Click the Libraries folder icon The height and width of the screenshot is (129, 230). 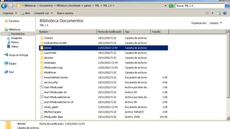pos(42,58)
